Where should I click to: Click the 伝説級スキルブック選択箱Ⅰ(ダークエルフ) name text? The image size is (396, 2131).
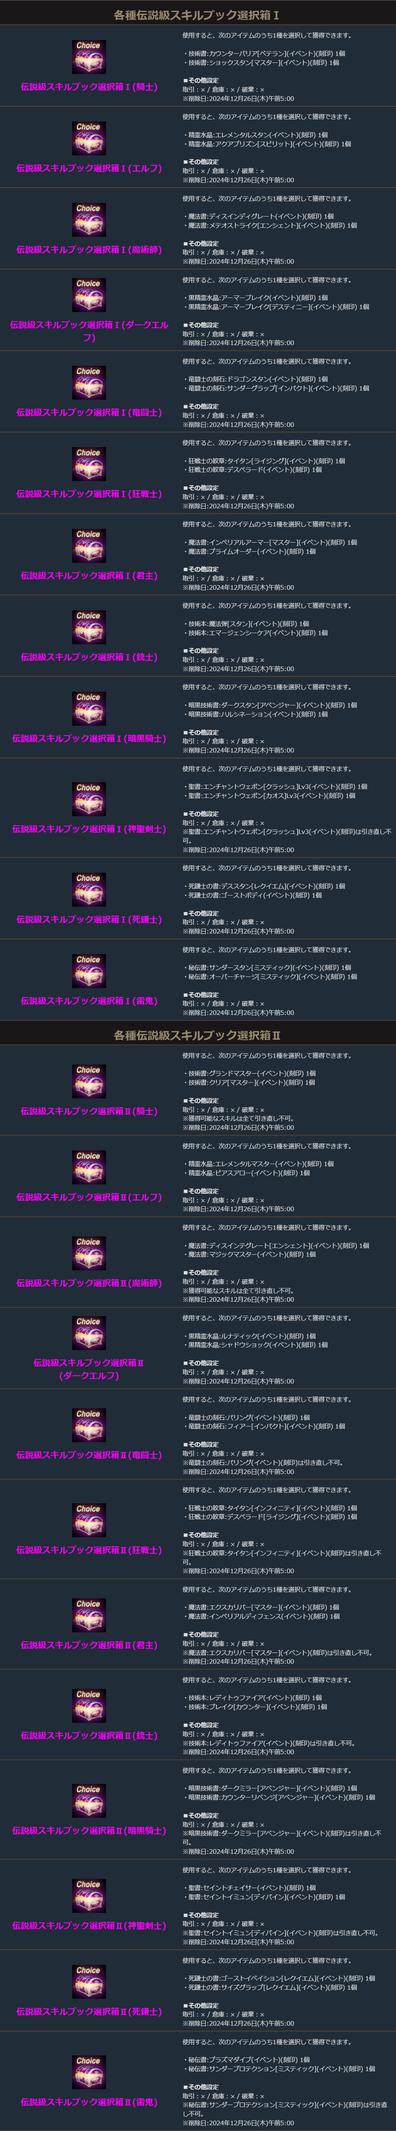(88, 331)
